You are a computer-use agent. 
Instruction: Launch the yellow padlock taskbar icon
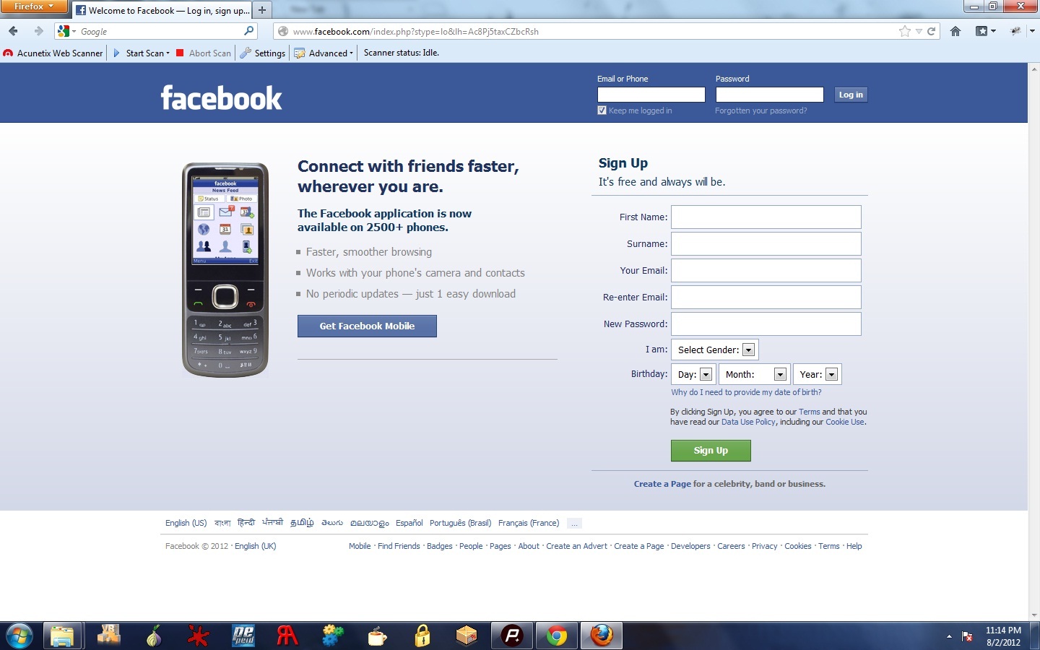pos(422,636)
